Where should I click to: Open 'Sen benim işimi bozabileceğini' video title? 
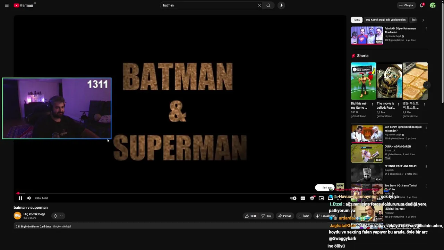403,129
